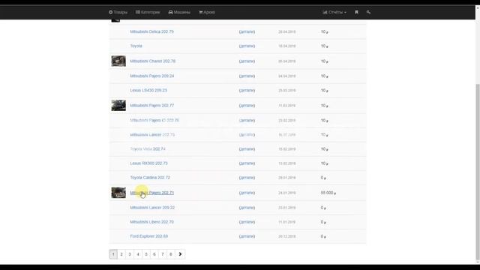
Task: Go to pagination page 4
Action: click(x=138, y=254)
